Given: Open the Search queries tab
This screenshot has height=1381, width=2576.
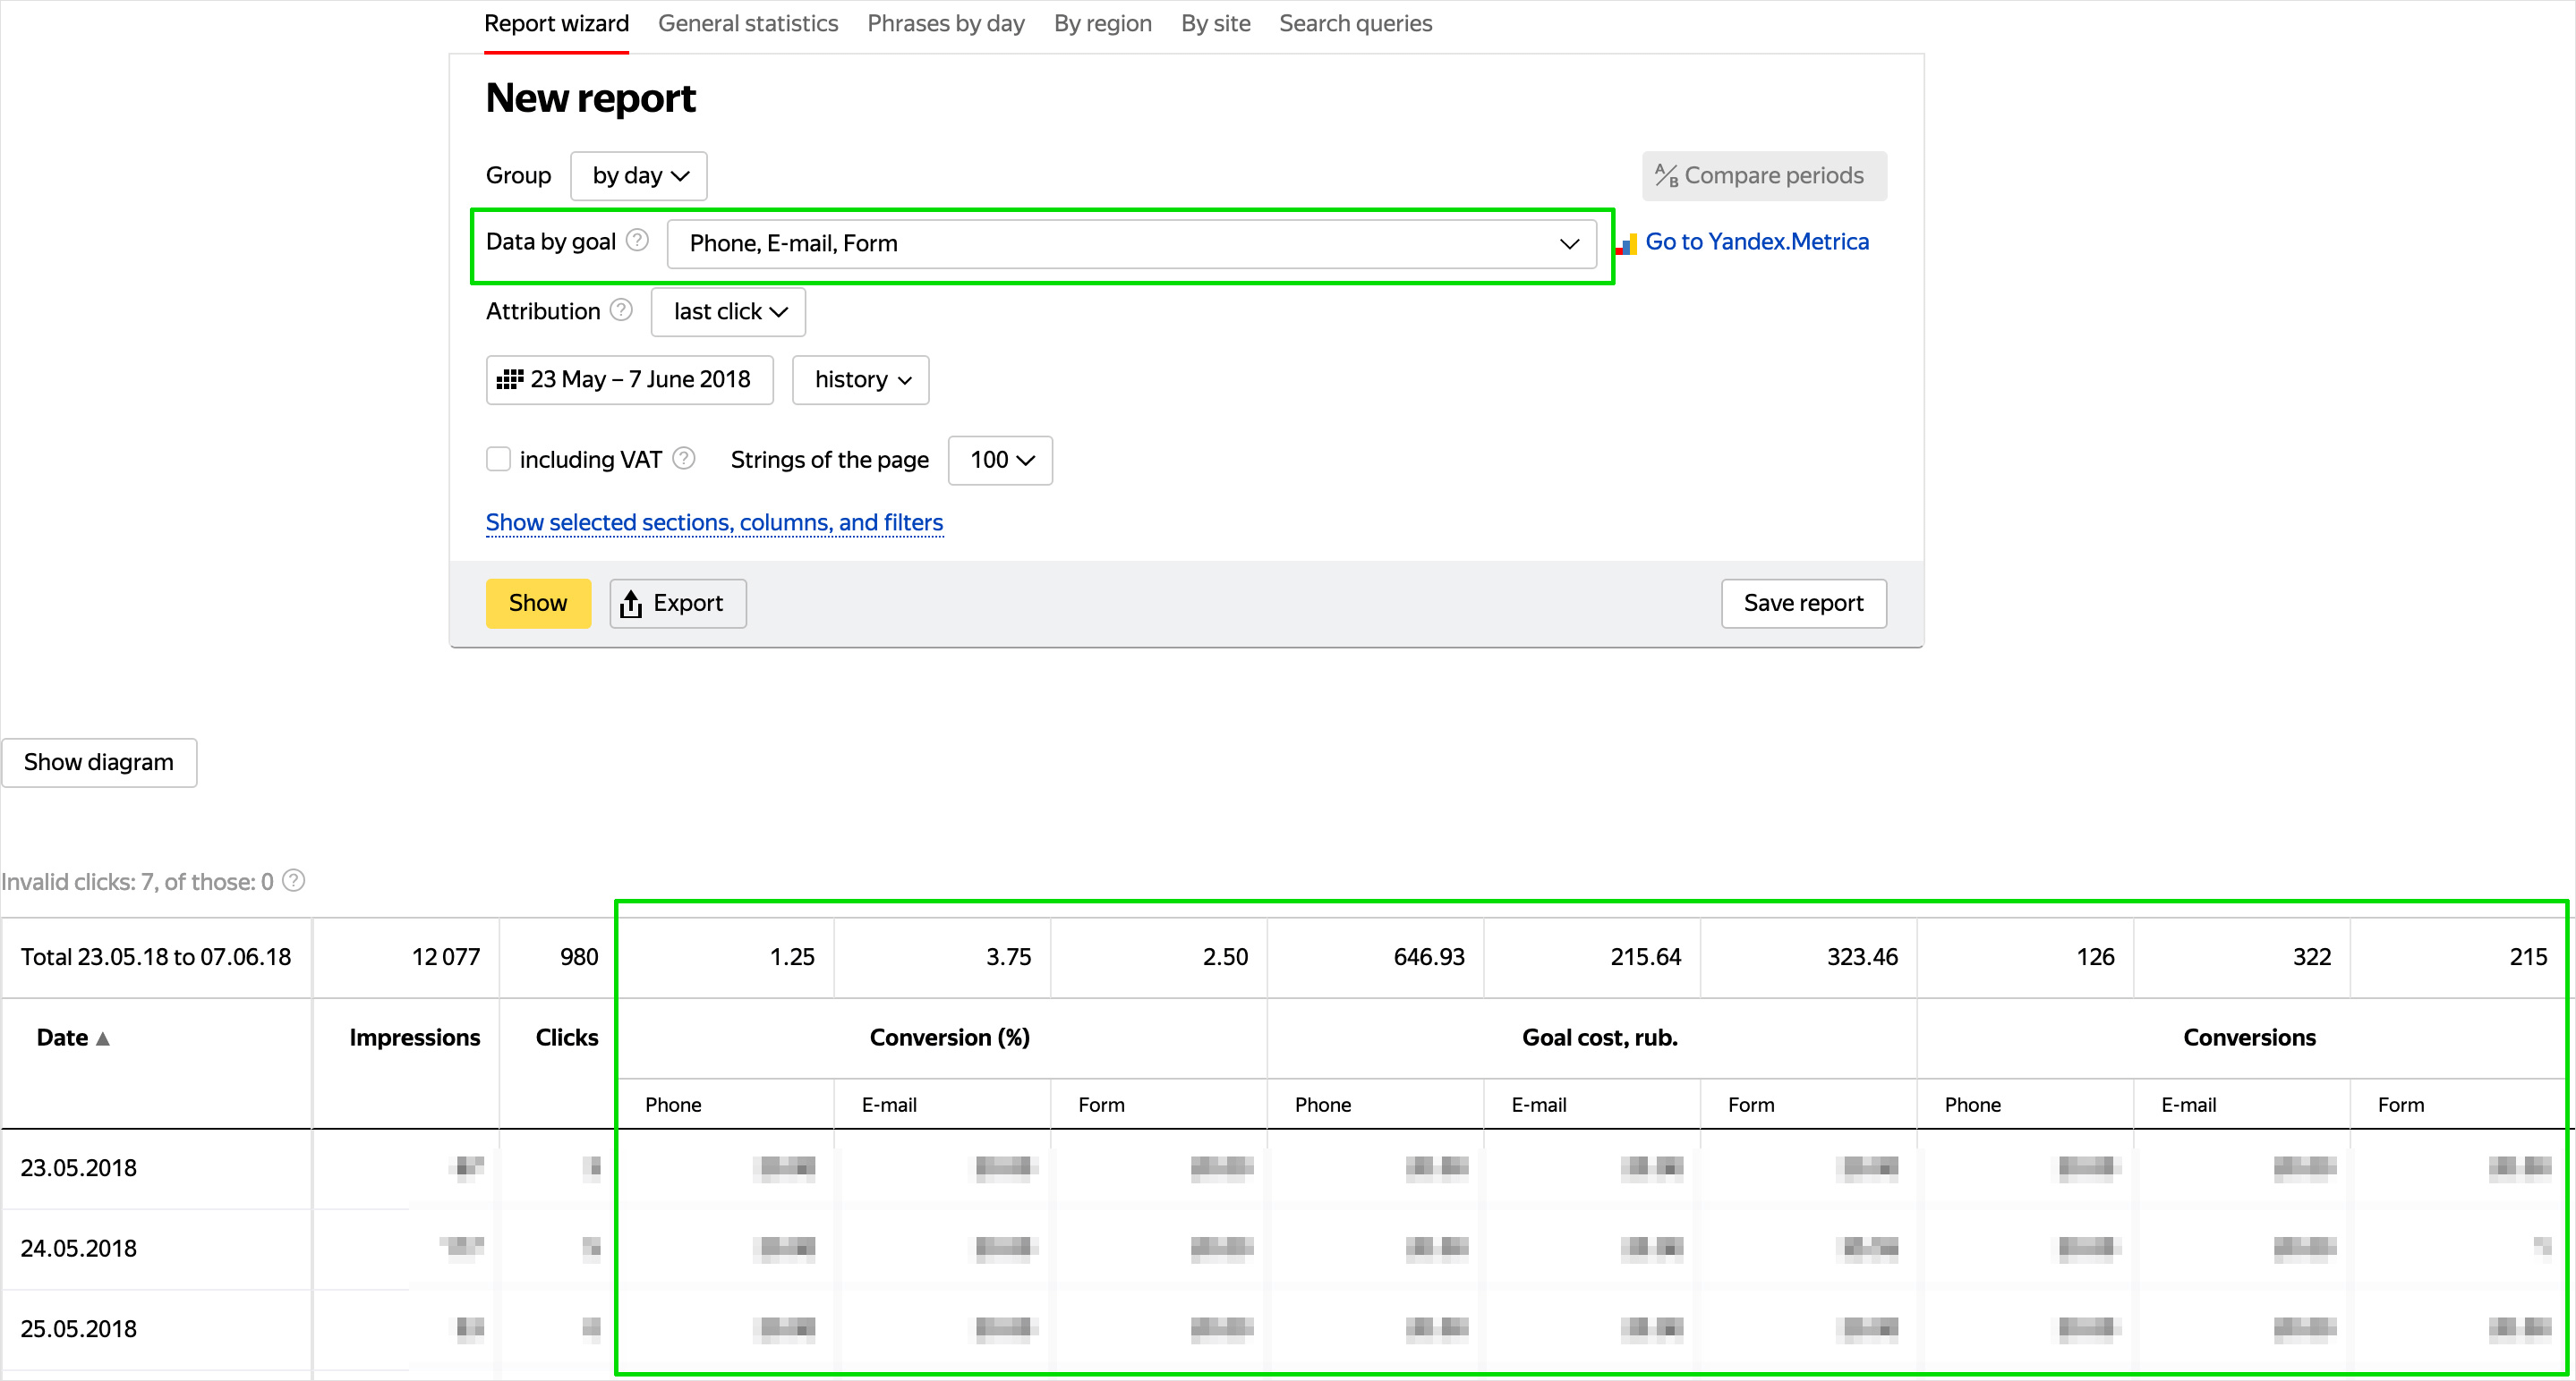Looking at the screenshot, I should 1355,23.
